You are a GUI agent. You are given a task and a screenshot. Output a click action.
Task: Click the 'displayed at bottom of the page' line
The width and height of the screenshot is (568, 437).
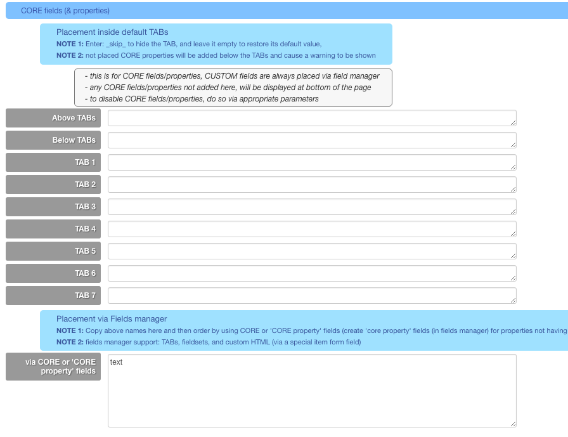pos(228,88)
